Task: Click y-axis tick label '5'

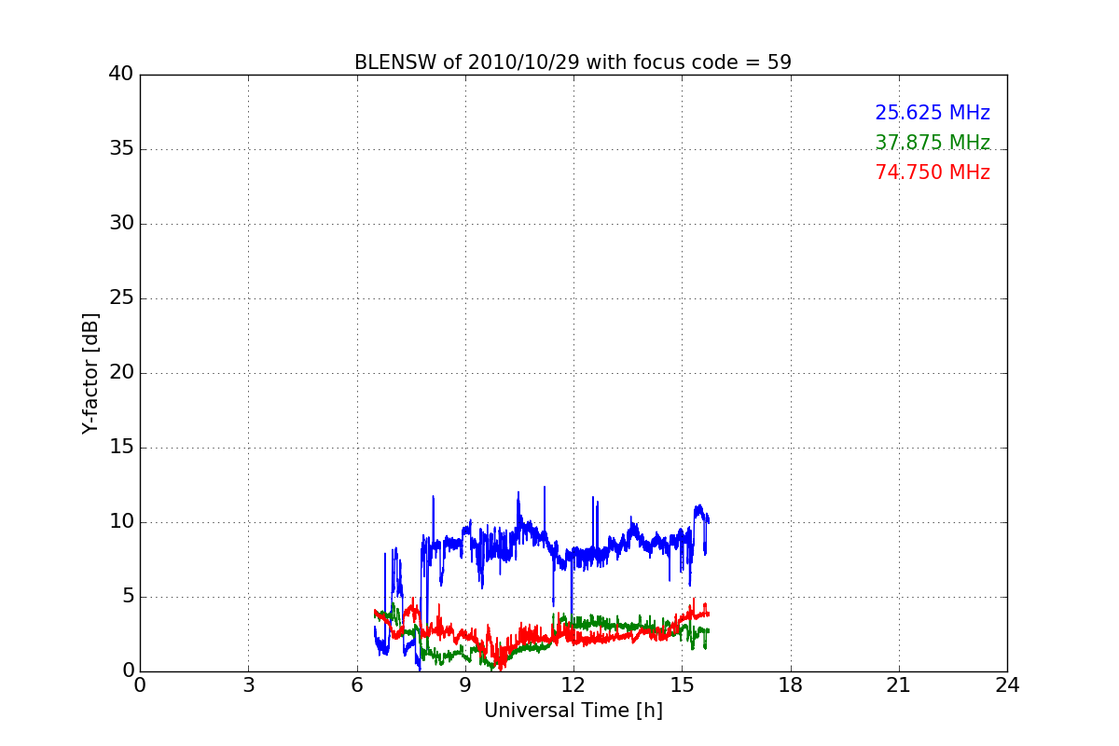Action: click(127, 597)
